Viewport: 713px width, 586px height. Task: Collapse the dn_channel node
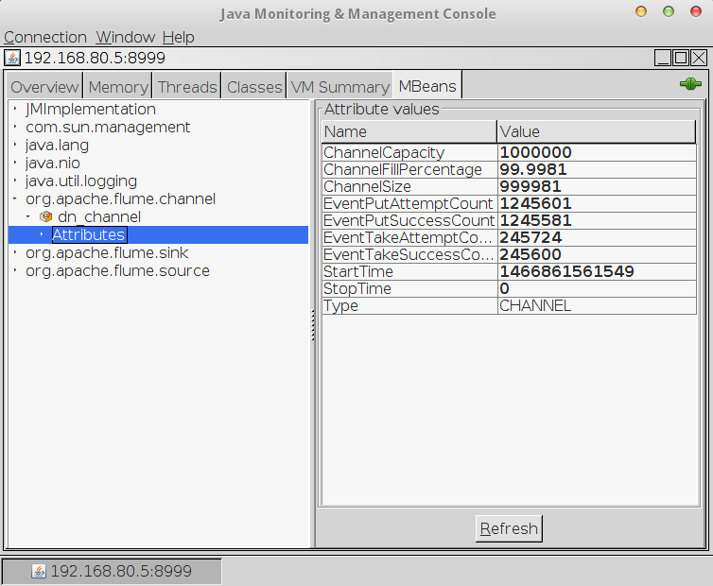coord(28,216)
